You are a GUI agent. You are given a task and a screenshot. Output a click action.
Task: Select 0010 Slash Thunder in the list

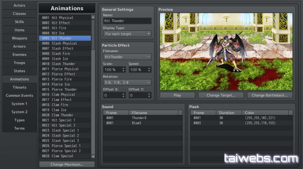click(x=64, y=64)
